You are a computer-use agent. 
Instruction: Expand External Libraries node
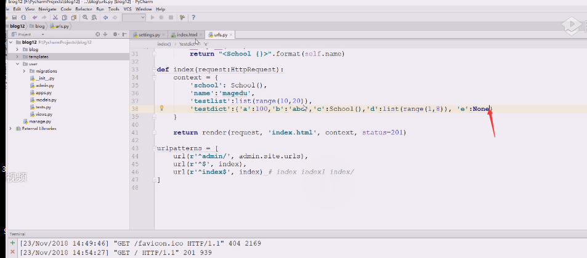coord(11,129)
